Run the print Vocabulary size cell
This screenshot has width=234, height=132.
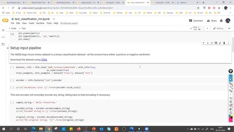pos(12,87)
